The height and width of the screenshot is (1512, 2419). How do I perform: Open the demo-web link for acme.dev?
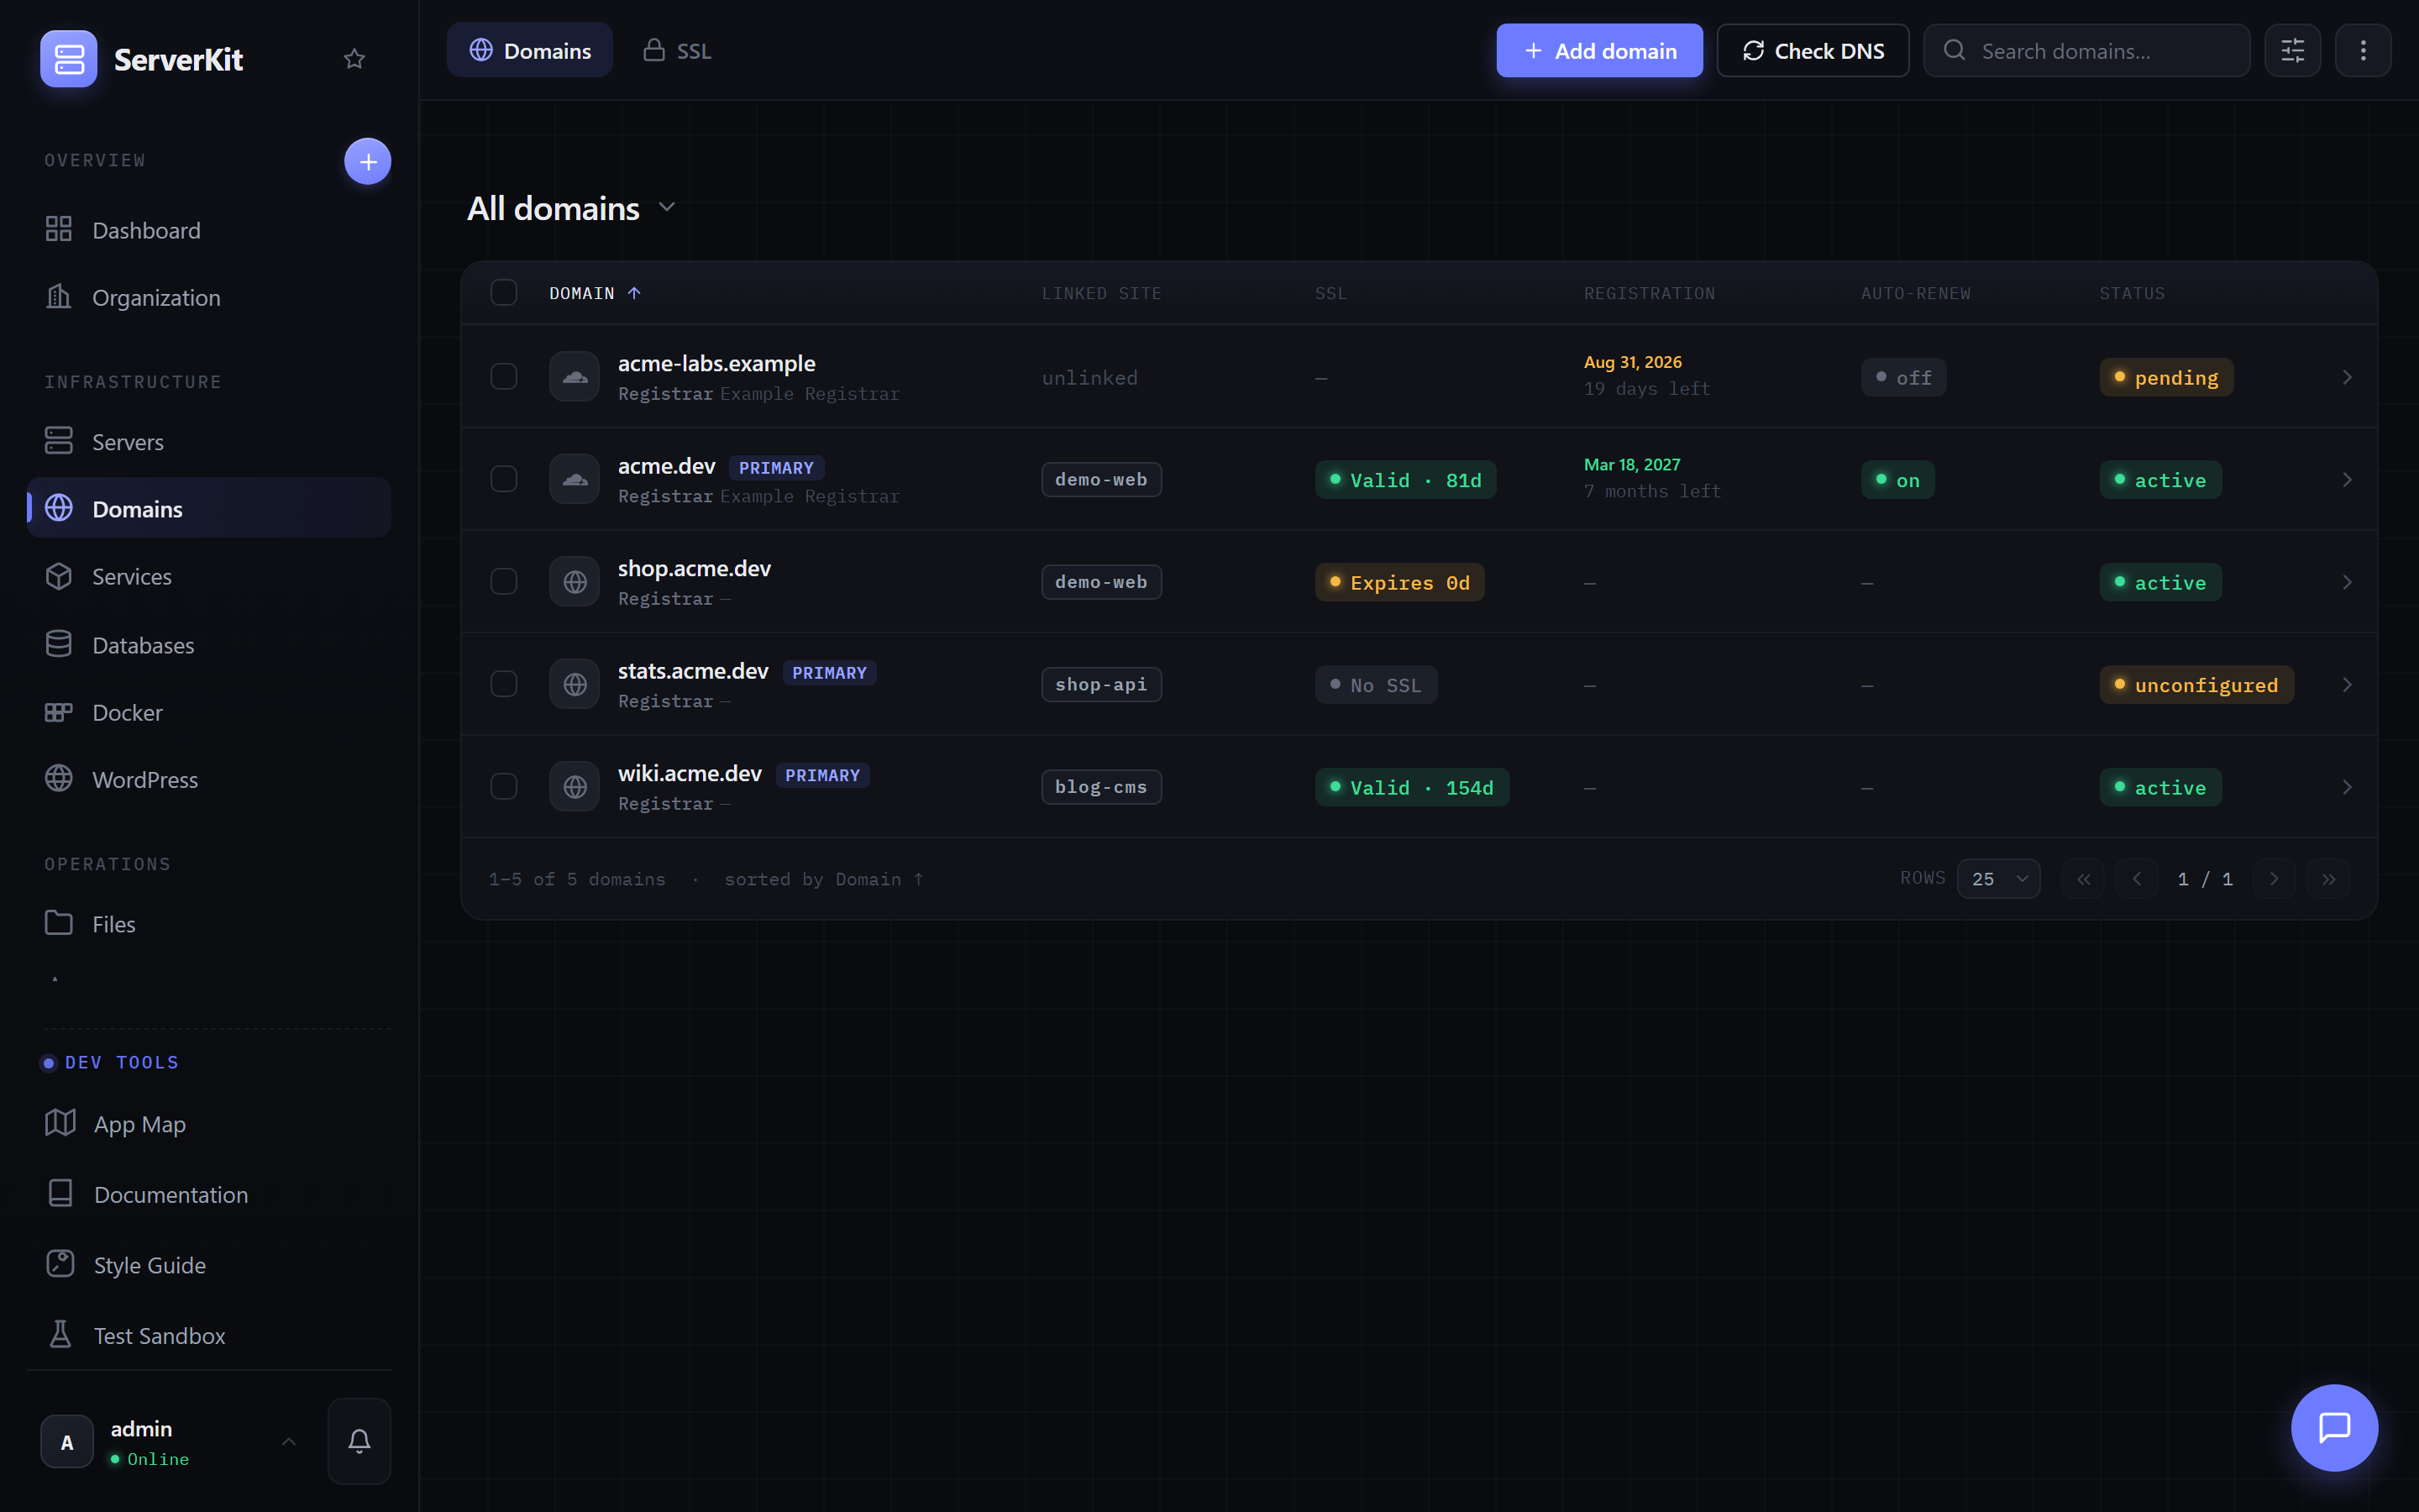1101,480
